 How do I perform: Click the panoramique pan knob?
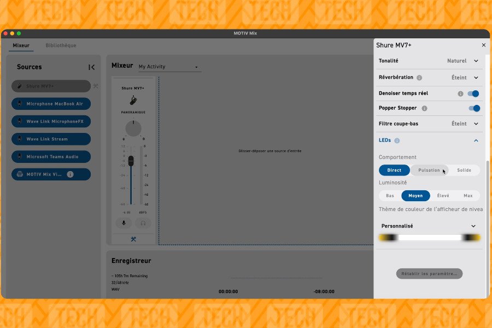click(133, 128)
